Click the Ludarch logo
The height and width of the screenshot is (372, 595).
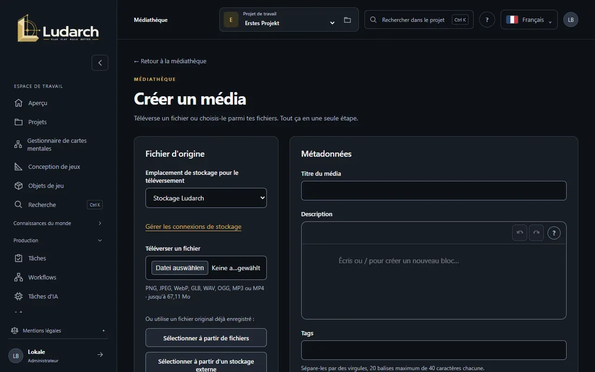(58, 28)
